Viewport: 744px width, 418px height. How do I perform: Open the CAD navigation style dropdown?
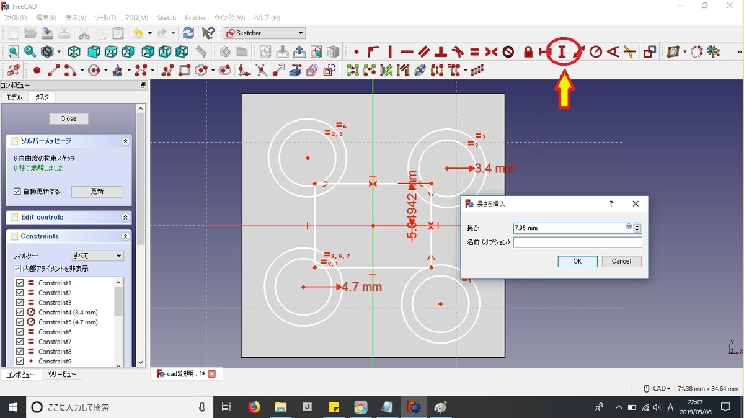pyautogui.click(x=658, y=388)
